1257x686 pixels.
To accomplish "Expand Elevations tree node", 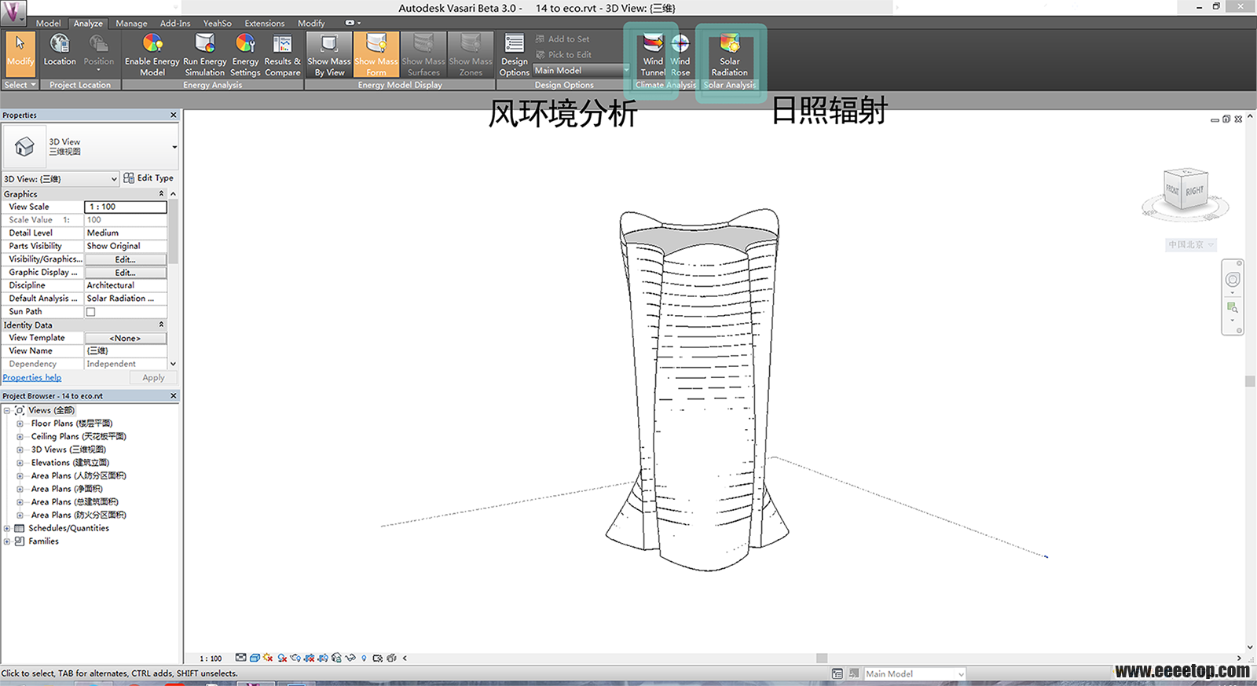I will pyautogui.click(x=20, y=463).
